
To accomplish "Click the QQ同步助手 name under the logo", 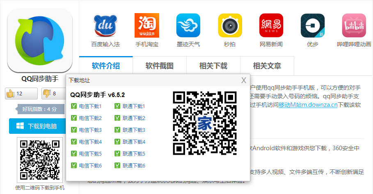I will tap(40, 79).
